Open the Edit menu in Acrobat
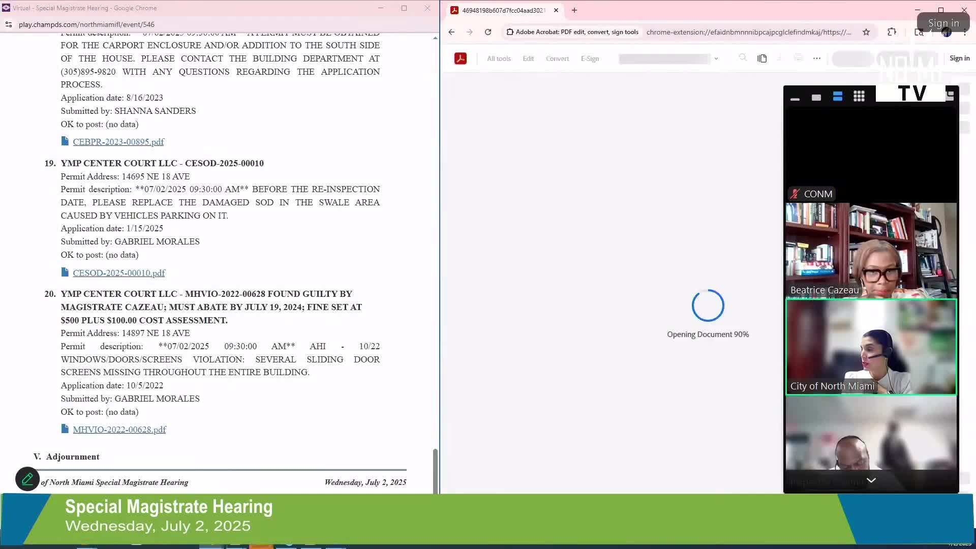This screenshot has height=549, width=976. coord(528,58)
